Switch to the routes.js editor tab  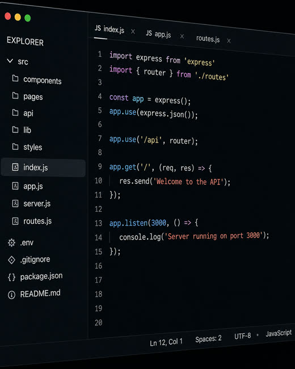pos(208,39)
